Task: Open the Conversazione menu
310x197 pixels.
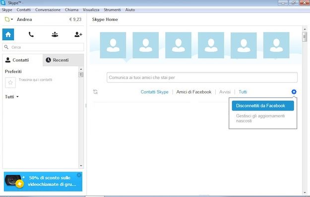Action: click(48, 10)
